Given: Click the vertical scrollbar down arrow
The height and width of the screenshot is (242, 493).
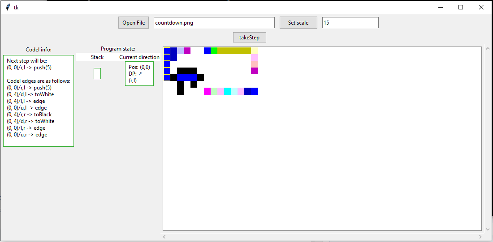Looking at the screenshot, I should tap(487, 229).
